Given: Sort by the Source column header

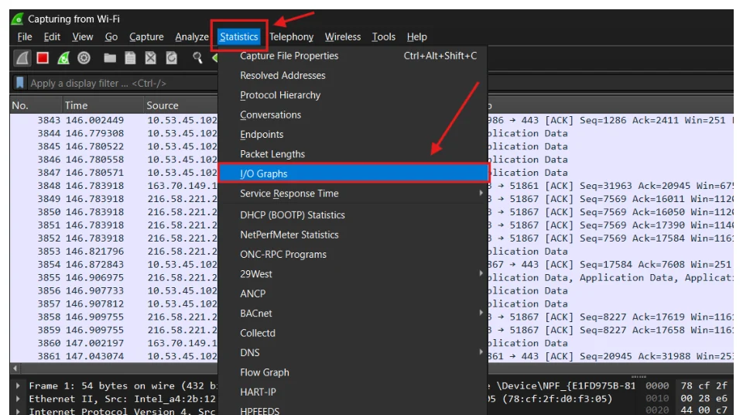Looking at the screenshot, I should [181, 105].
